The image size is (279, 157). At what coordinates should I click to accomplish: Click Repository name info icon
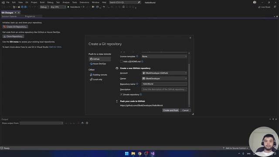(x=137, y=84)
